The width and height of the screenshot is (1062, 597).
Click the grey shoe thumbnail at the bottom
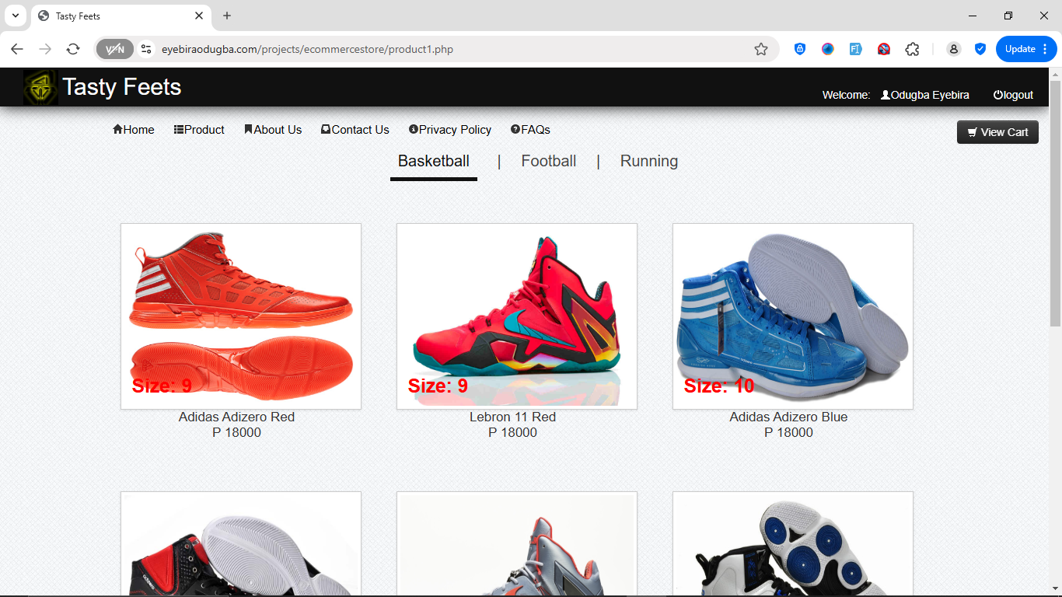pos(517,543)
